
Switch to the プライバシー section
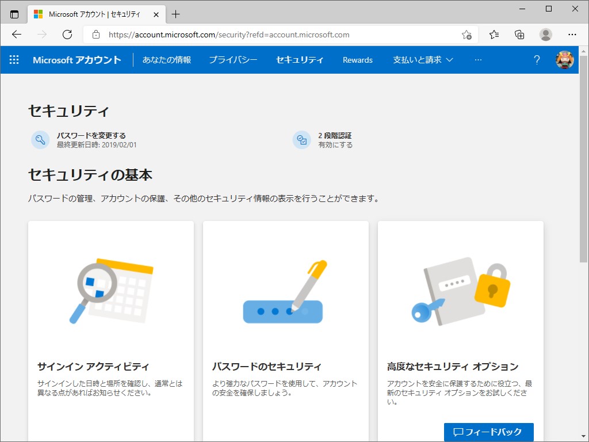[233, 60]
